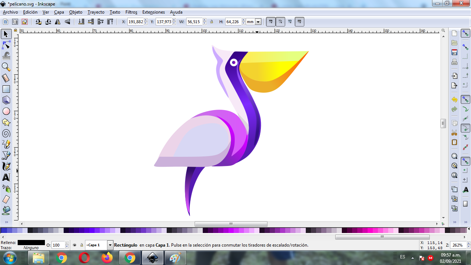Image resolution: width=471 pixels, height=265 pixels.
Task: Click Undo yellow arrow icon
Action: (x=454, y=99)
